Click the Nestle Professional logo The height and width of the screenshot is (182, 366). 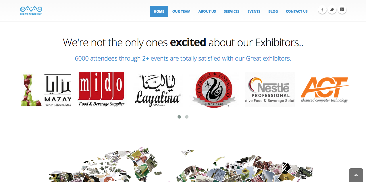(270, 90)
